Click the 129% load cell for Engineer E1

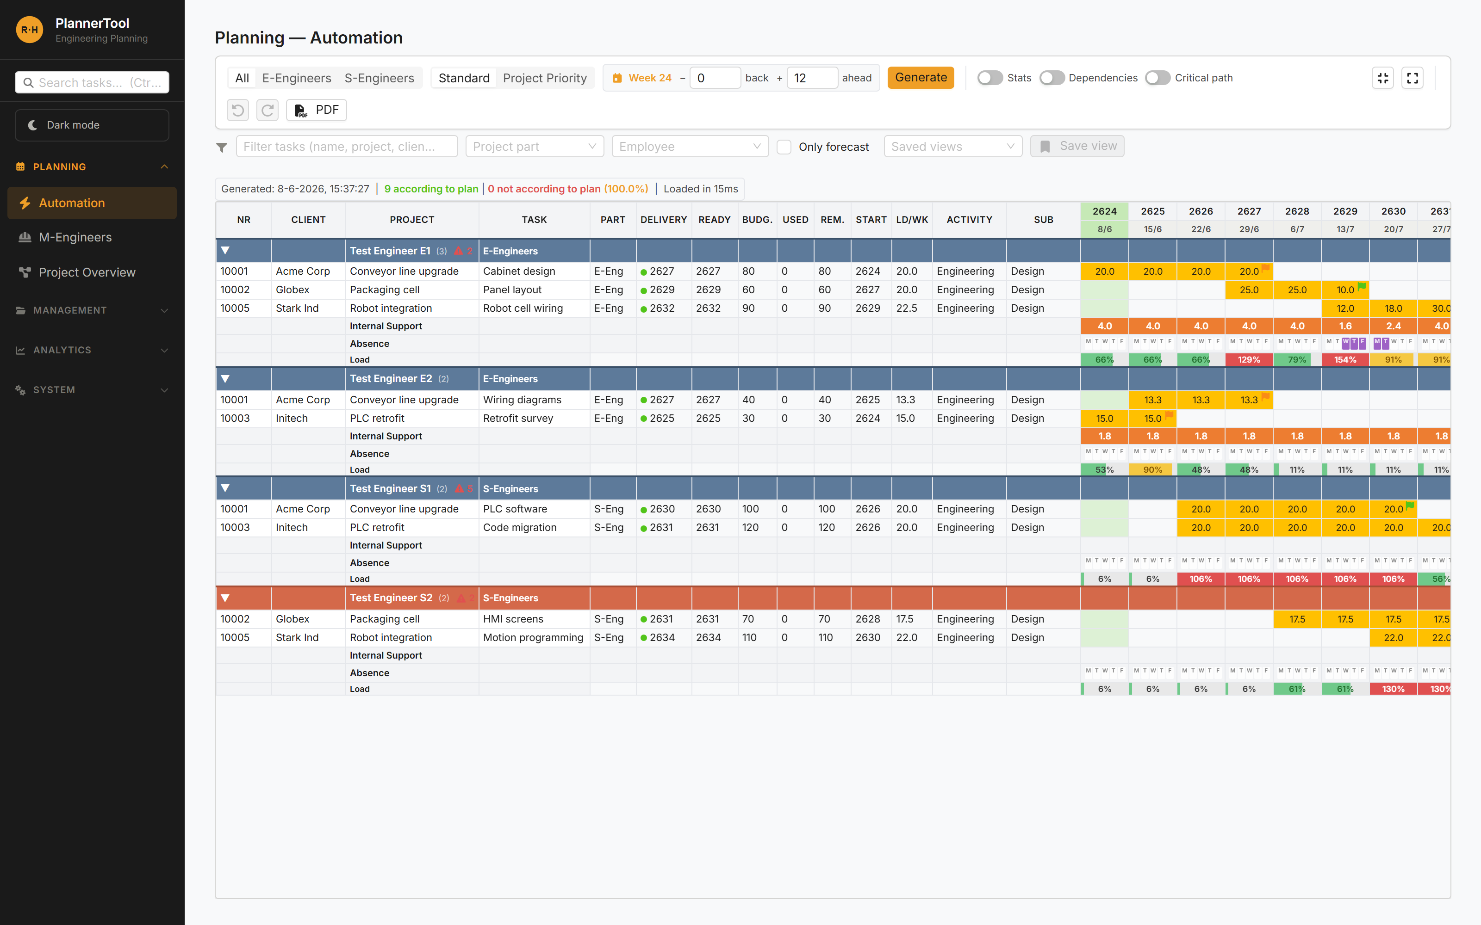(1249, 360)
